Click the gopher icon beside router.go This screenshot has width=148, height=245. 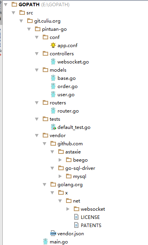pos(53,111)
